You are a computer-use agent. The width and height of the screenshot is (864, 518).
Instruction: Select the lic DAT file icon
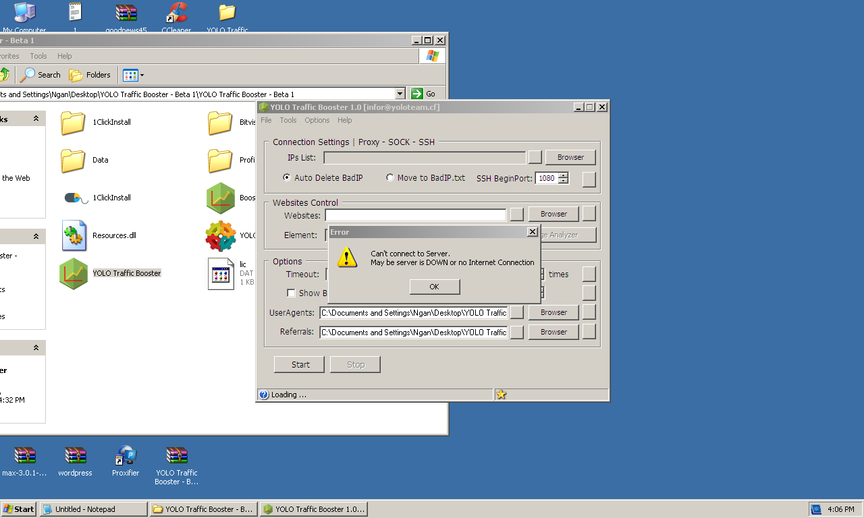tap(221, 273)
